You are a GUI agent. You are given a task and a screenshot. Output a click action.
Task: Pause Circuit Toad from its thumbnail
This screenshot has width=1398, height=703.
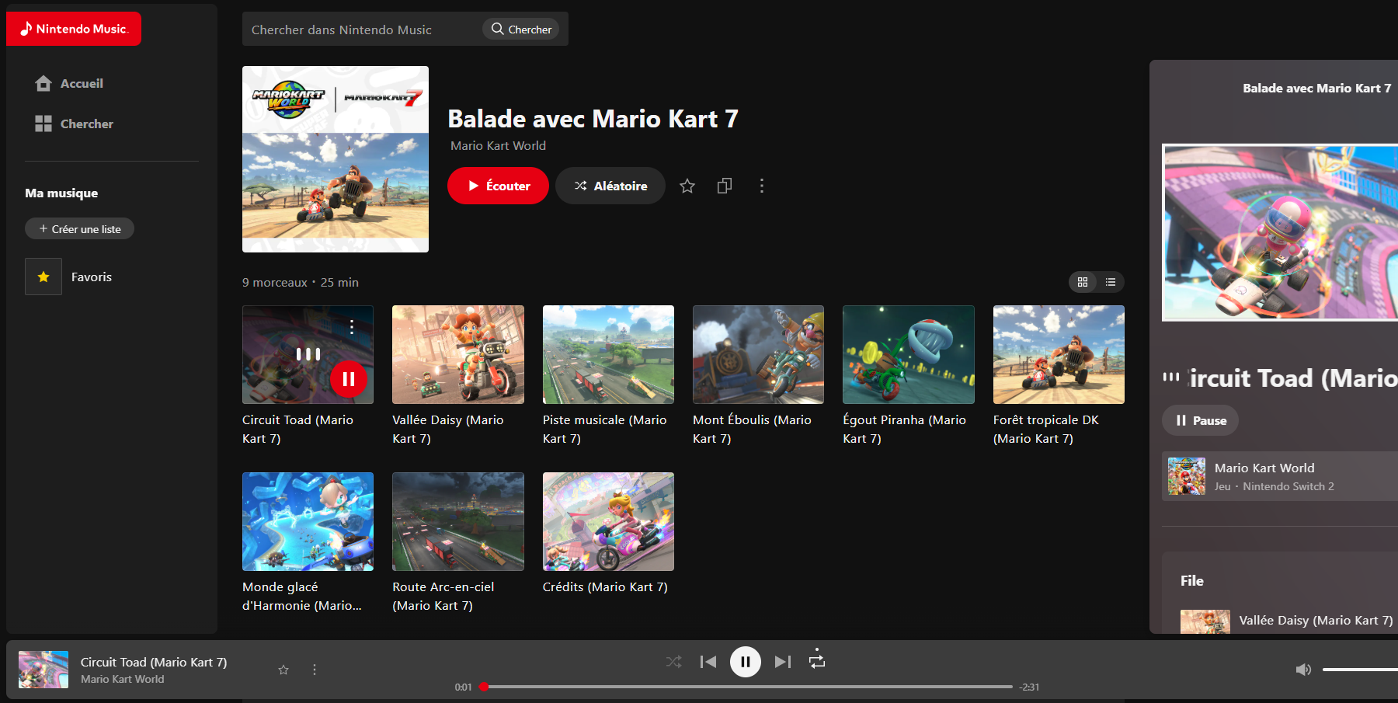tap(349, 379)
